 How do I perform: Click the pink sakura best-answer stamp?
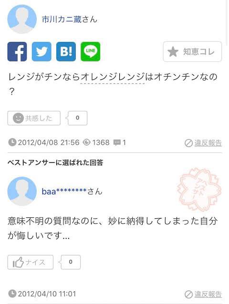pyautogui.click(x=199, y=189)
